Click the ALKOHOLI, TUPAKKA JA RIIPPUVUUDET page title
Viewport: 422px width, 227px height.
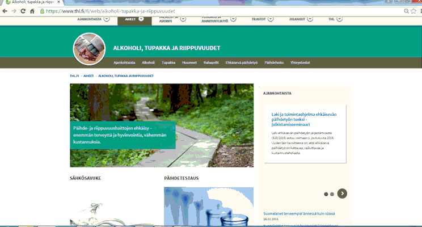tap(167, 48)
